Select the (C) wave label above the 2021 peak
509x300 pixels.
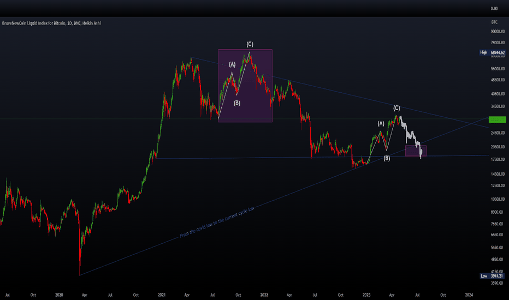250,44
